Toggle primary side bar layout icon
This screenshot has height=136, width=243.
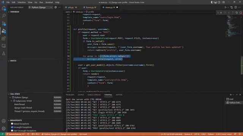pyautogui.click(x=212, y=2)
